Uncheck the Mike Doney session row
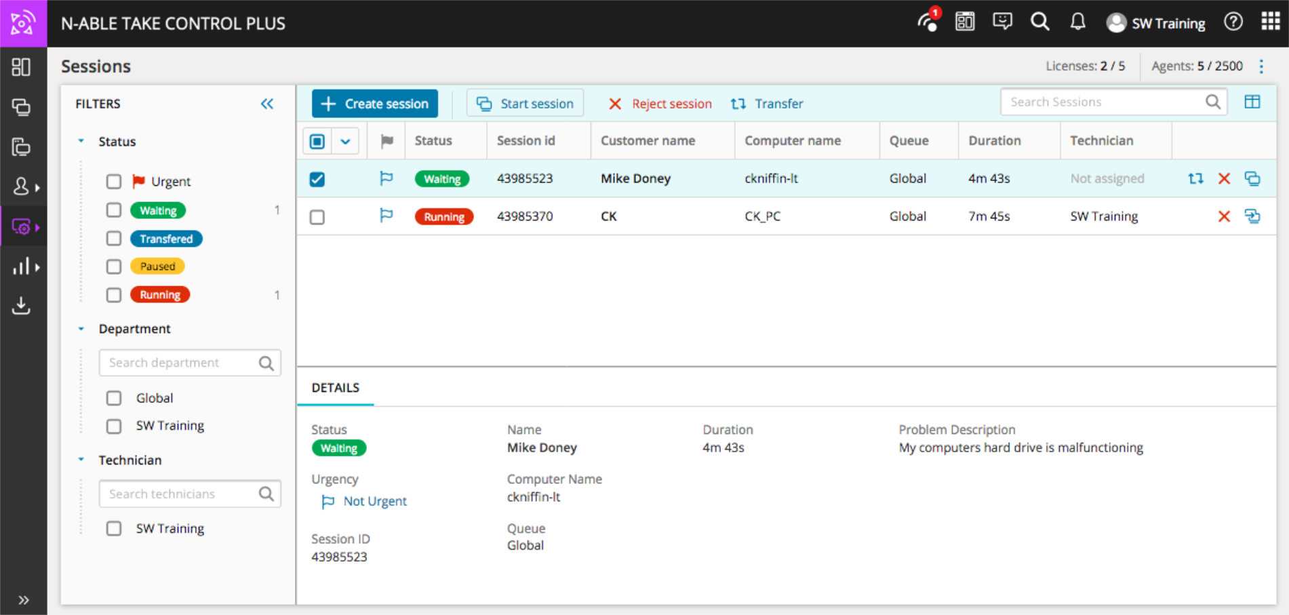This screenshot has width=1289, height=615. (x=317, y=179)
